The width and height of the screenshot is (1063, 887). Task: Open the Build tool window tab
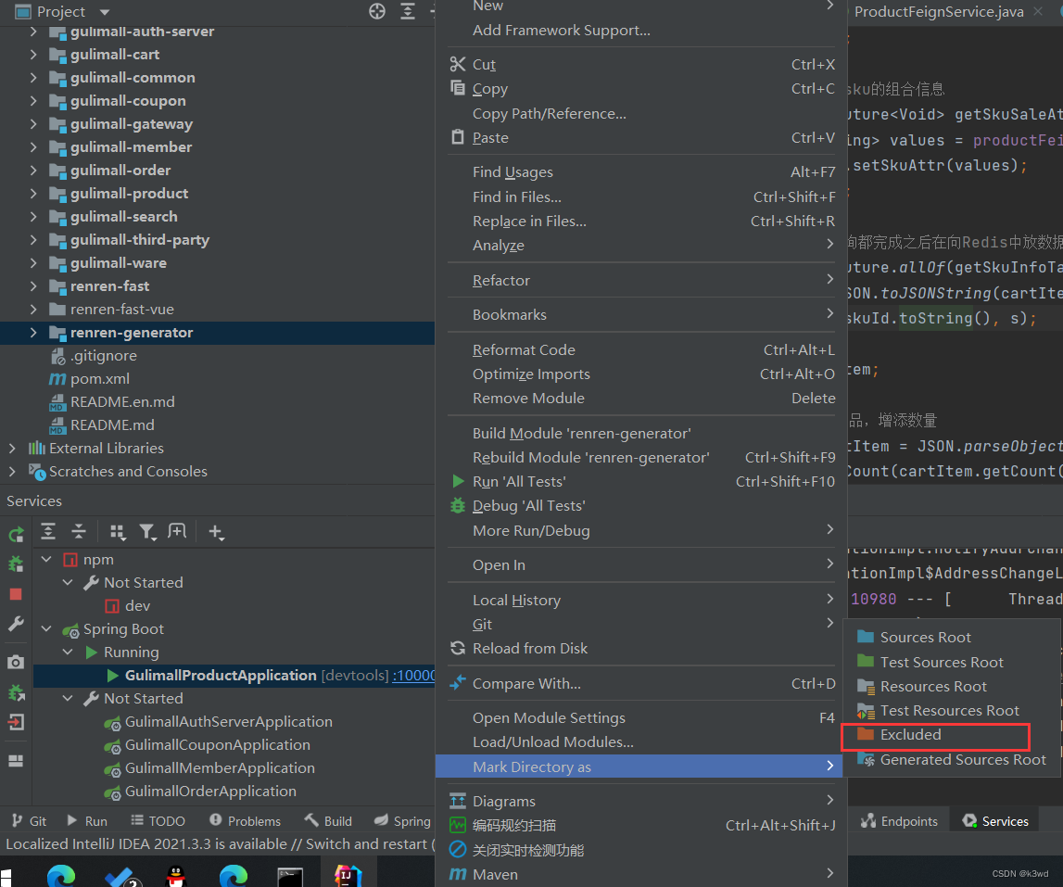(328, 820)
